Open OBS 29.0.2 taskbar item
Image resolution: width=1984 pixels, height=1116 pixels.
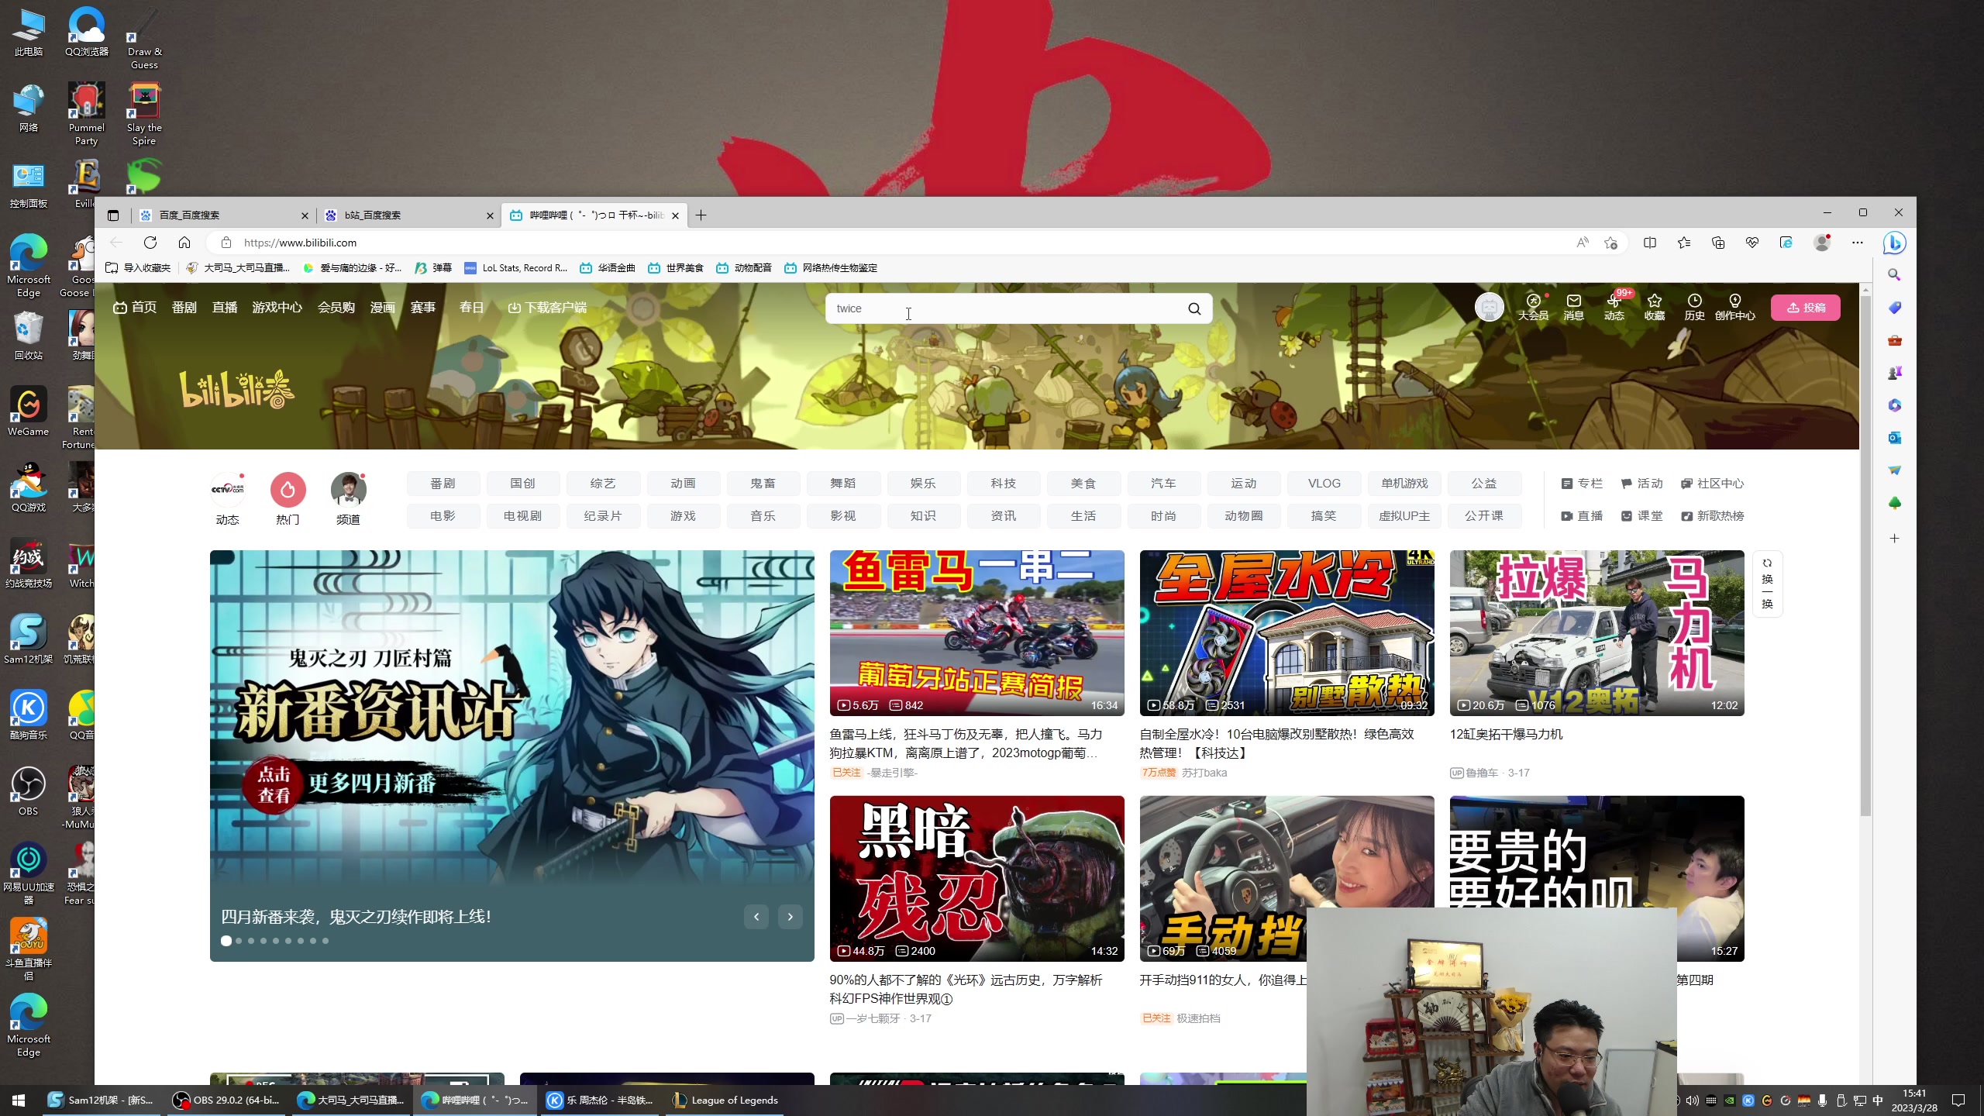click(226, 1100)
